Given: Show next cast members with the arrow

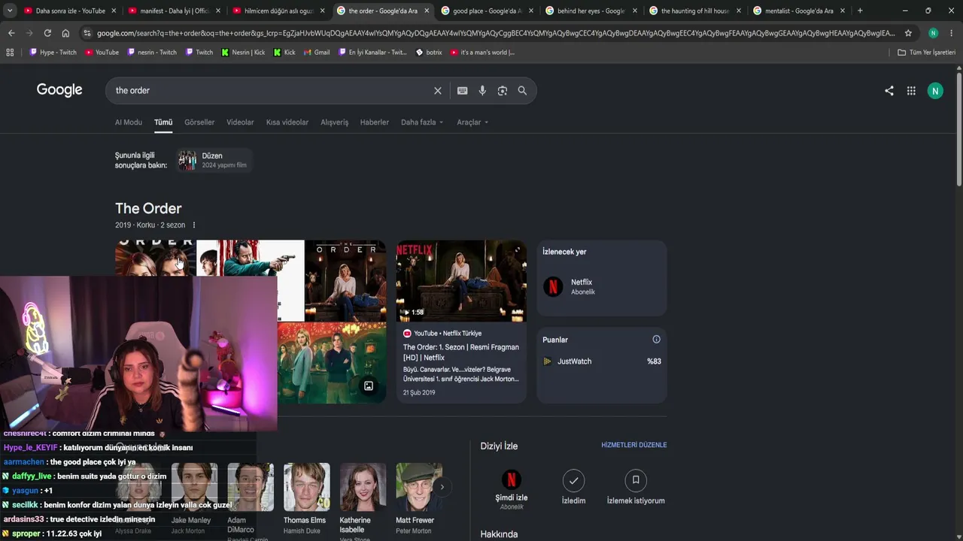Looking at the screenshot, I should point(442,487).
